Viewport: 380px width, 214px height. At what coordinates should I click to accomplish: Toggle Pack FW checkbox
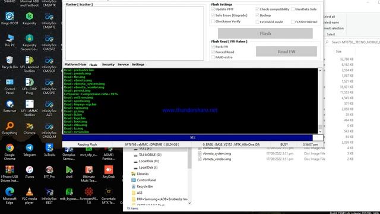(x=213, y=46)
